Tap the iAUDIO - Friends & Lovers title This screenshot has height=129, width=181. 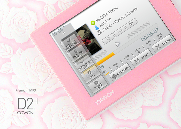coord(120,19)
